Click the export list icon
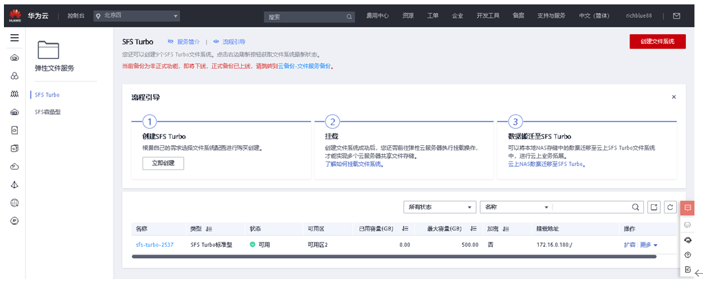703x281 pixels. [x=654, y=207]
